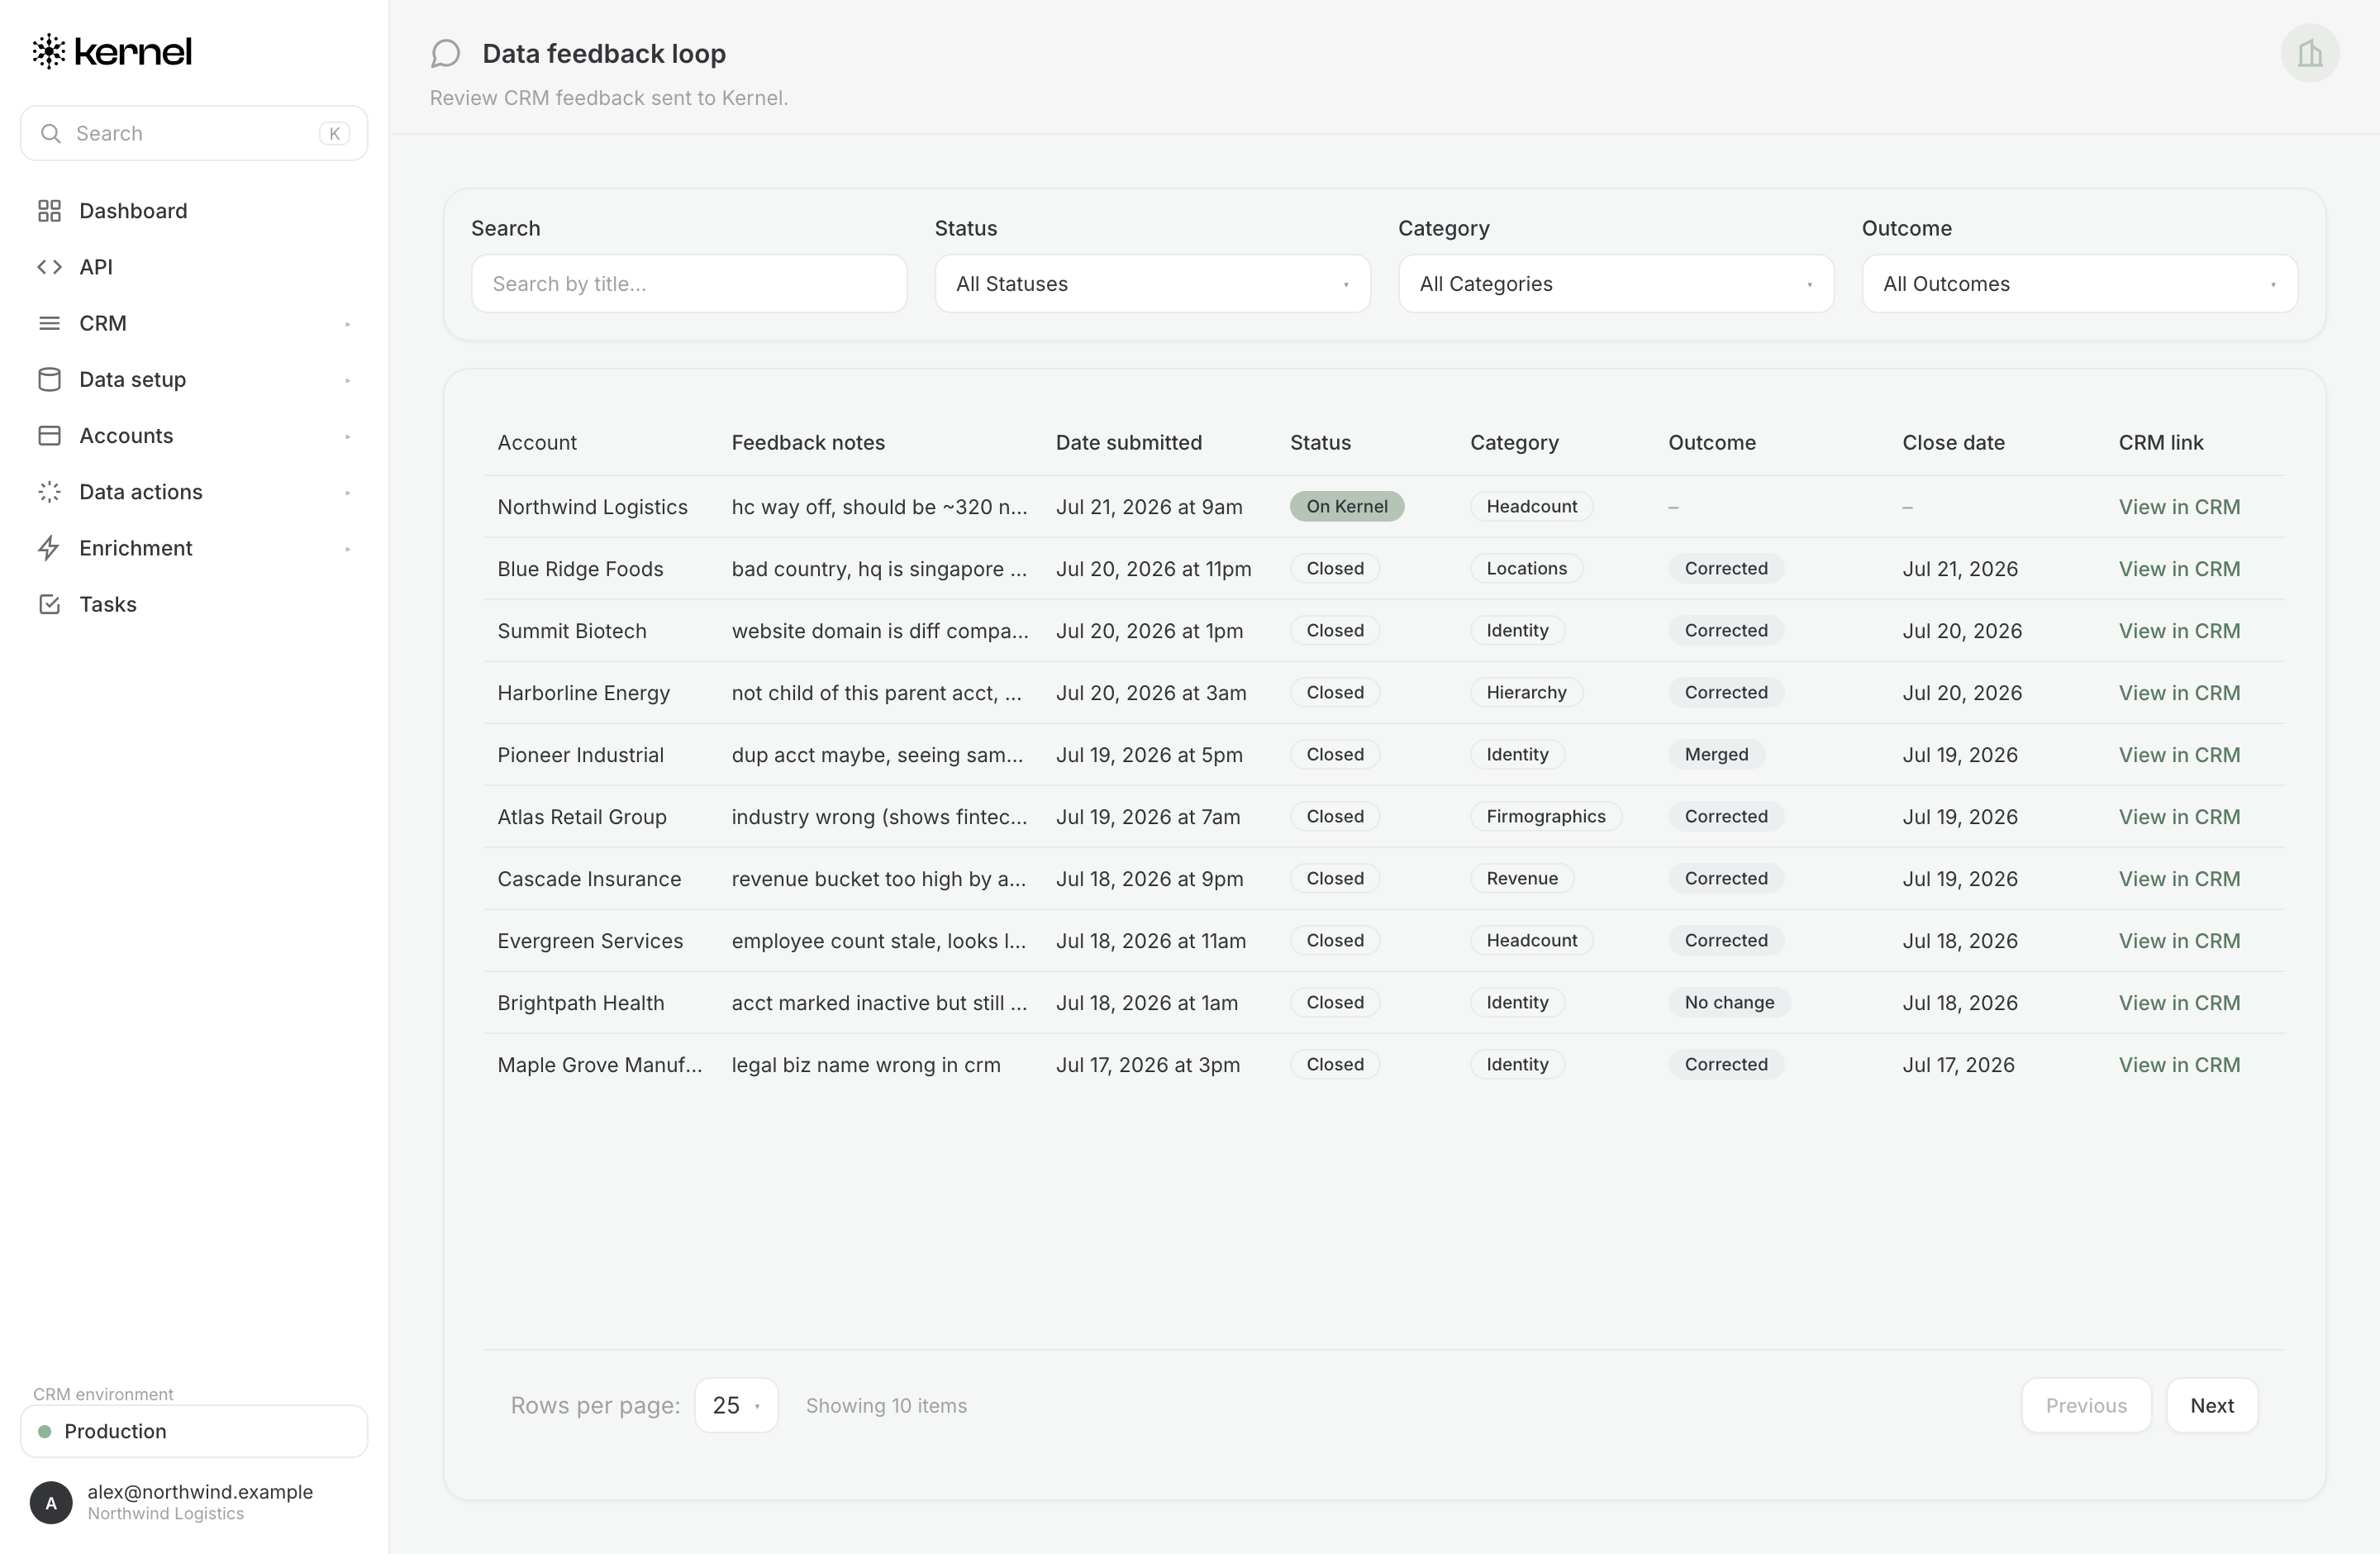
Task: Expand the Accounts submenu arrow
Action: click(x=347, y=436)
